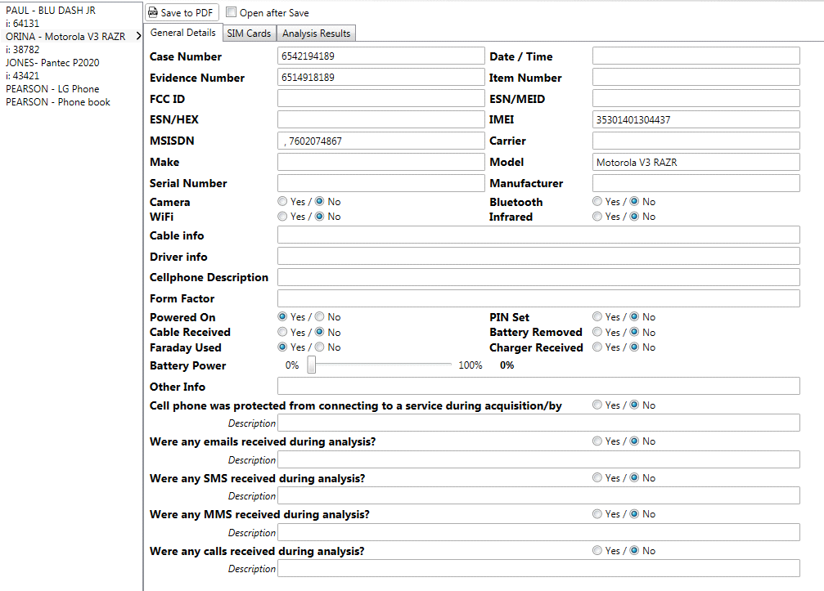Focus the Manufacturer field
This screenshot has width=824, height=591.
[696, 183]
